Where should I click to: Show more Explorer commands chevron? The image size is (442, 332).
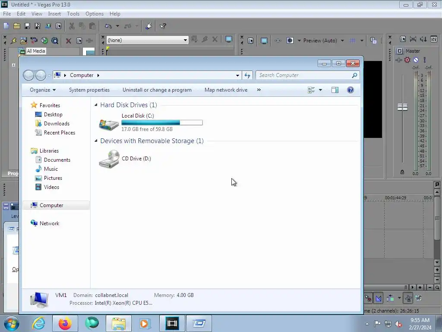point(259,90)
